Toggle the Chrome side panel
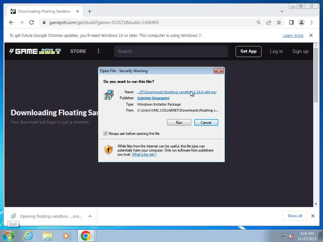This screenshot has width=323, height=242. (x=291, y=22)
